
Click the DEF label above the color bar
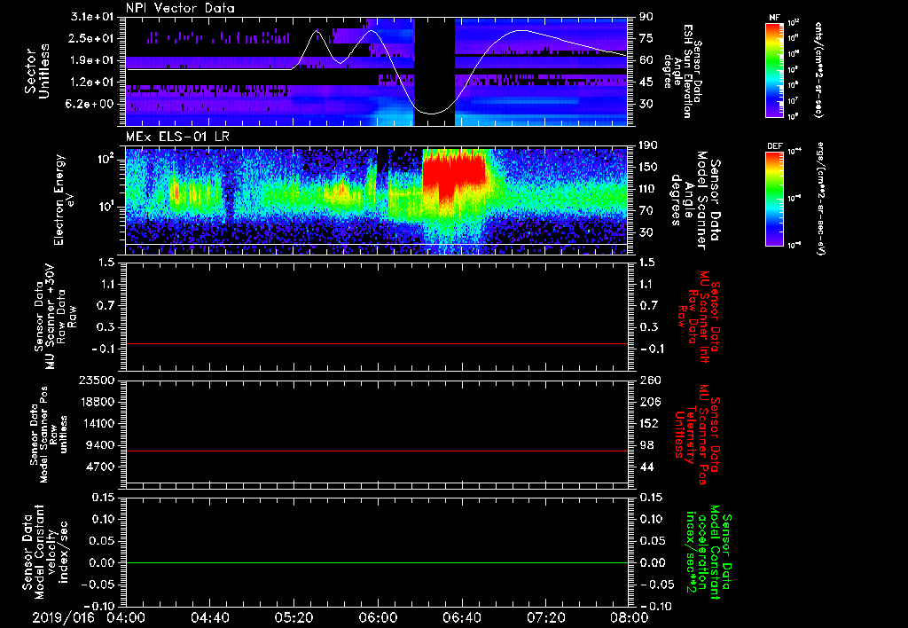coord(774,146)
